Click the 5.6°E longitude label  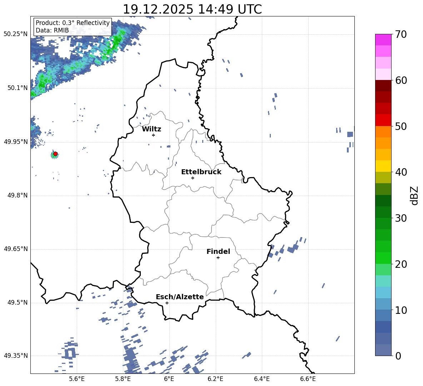pos(77,379)
